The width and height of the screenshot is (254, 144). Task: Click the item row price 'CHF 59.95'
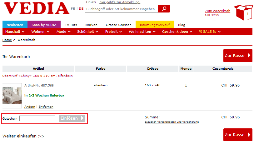pyautogui.click(x=231, y=85)
